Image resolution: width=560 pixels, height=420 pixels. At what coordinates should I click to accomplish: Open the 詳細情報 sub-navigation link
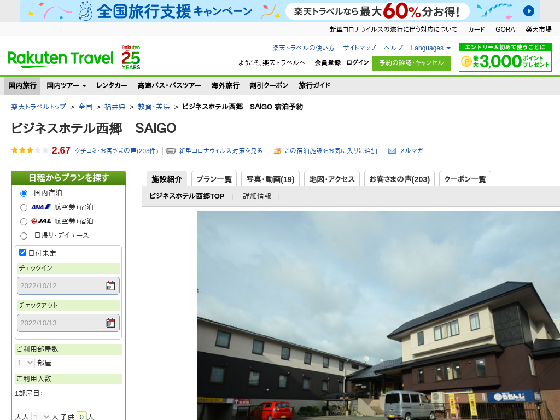pyautogui.click(x=257, y=196)
